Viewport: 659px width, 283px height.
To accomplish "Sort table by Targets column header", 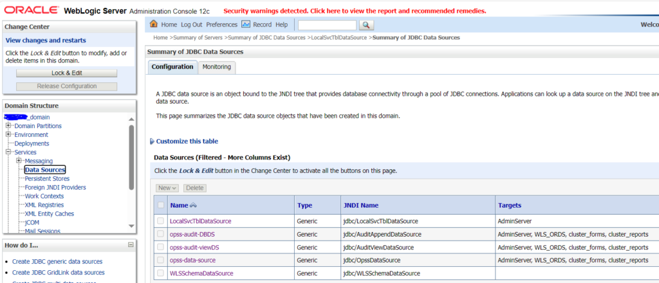I will 510,205.
